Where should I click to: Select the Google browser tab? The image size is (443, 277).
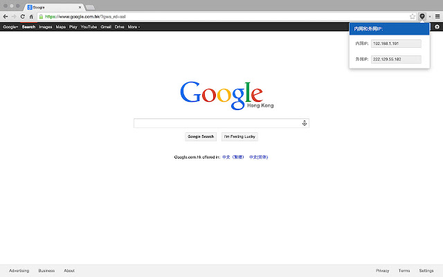(54, 7)
